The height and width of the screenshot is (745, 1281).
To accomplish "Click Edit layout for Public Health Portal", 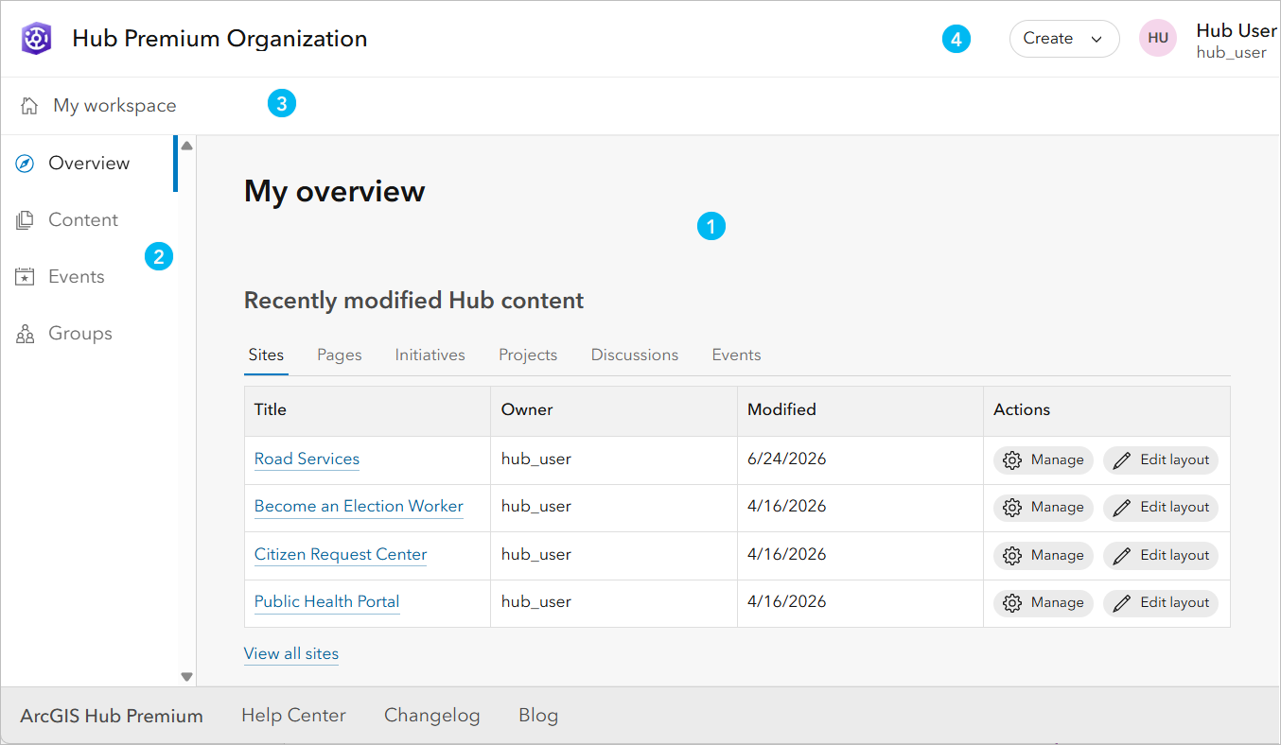I will (x=1161, y=603).
